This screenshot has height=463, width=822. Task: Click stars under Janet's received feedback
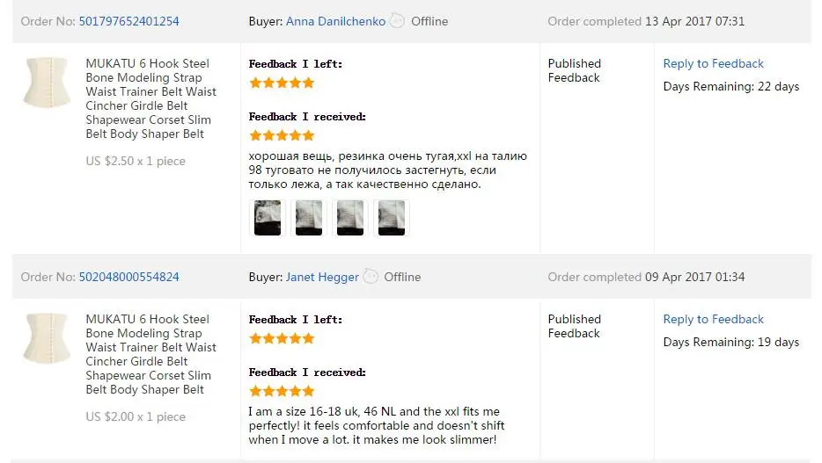click(282, 391)
